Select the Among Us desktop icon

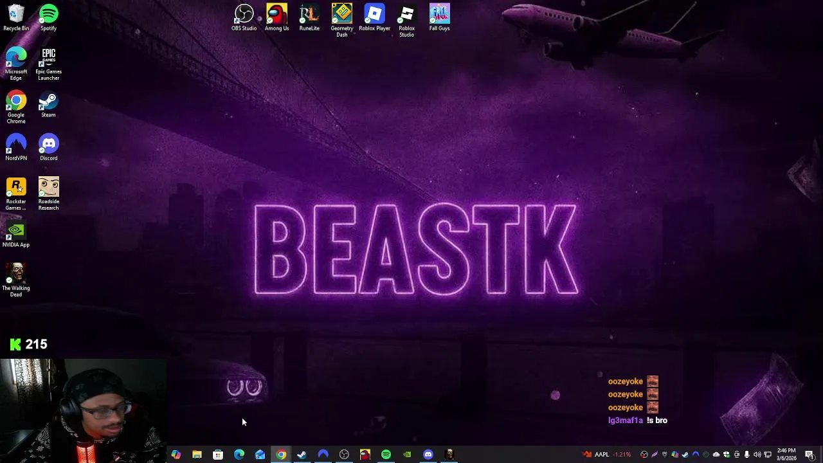[276, 17]
